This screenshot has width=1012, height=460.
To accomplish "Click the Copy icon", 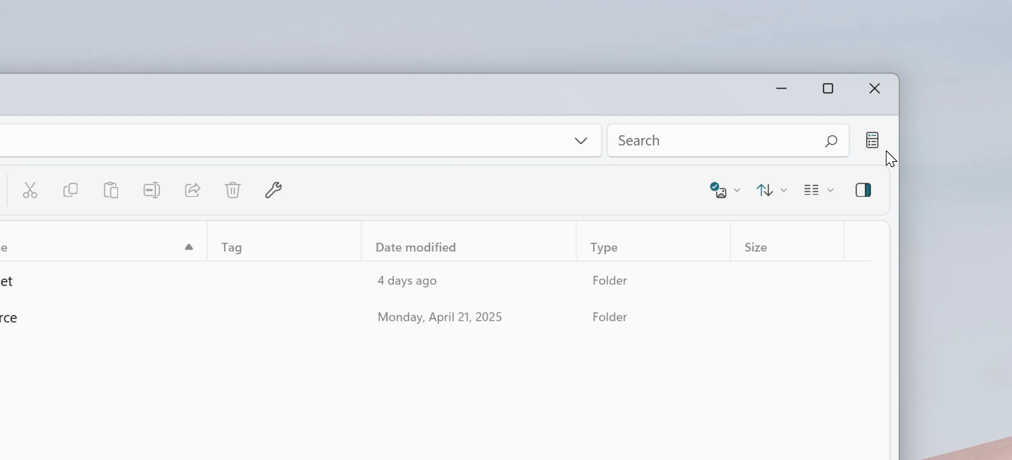I will pyautogui.click(x=71, y=190).
